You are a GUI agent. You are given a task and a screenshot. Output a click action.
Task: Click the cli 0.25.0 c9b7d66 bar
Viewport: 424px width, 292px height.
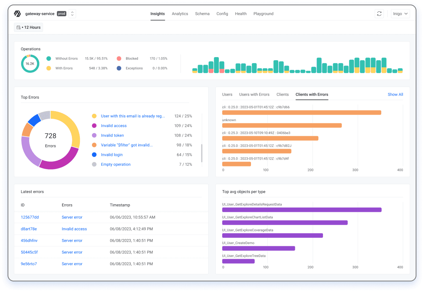(301, 113)
